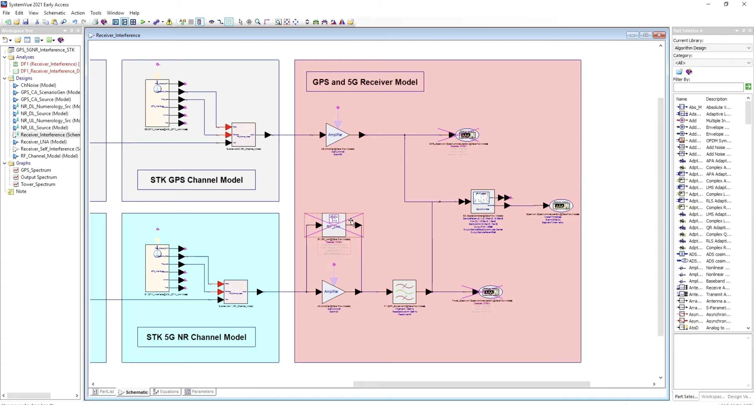Paste from clipboard using the toolbar icon
The height and width of the screenshot is (405, 754).
click(x=54, y=22)
